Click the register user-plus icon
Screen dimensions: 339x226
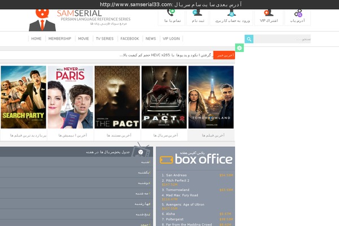(x=197, y=12)
